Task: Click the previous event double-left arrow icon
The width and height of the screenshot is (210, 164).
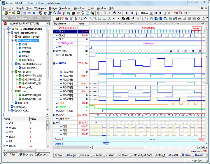Action: pos(114,18)
